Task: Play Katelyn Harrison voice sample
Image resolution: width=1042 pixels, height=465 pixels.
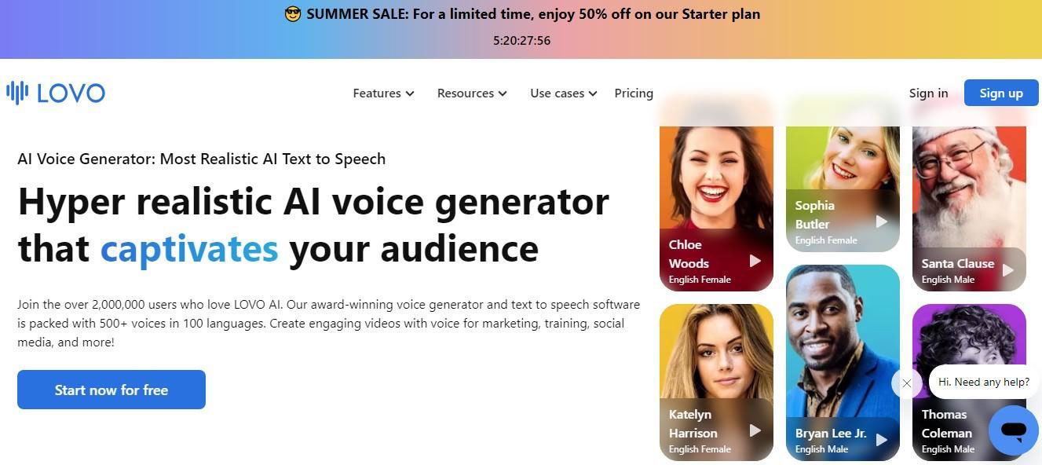Action: point(755,430)
